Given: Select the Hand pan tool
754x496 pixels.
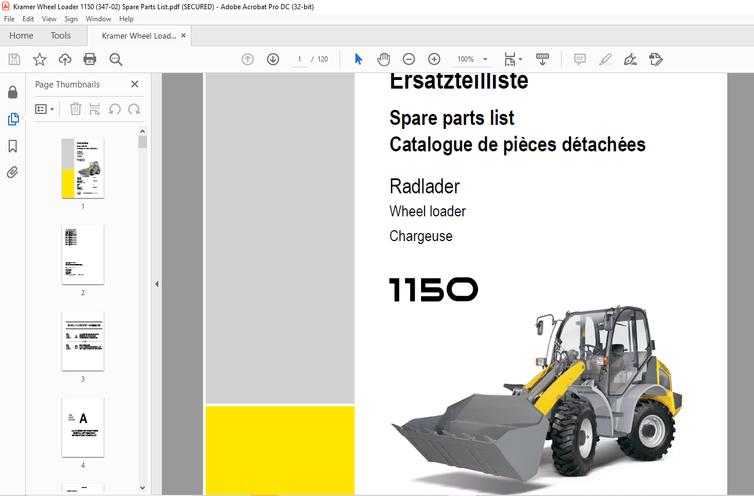Looking at the screenshot, I should [x=384, y=59].
